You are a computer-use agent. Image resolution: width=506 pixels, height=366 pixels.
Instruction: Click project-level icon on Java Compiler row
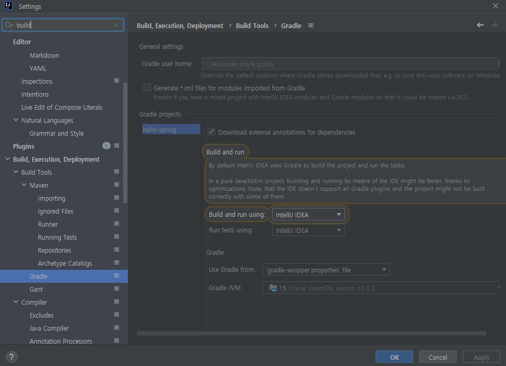click(x=116, y=328)
